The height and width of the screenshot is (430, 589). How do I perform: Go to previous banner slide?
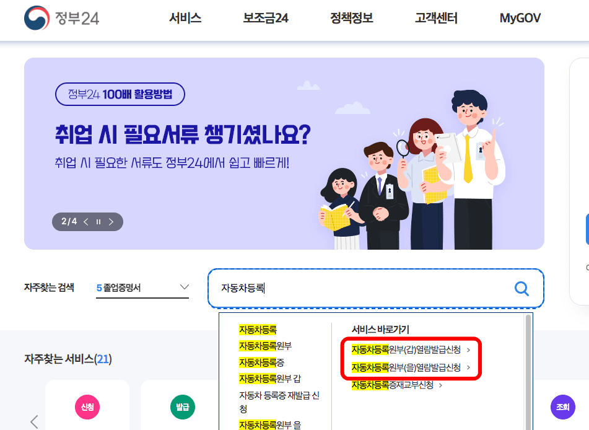(86, 222)
